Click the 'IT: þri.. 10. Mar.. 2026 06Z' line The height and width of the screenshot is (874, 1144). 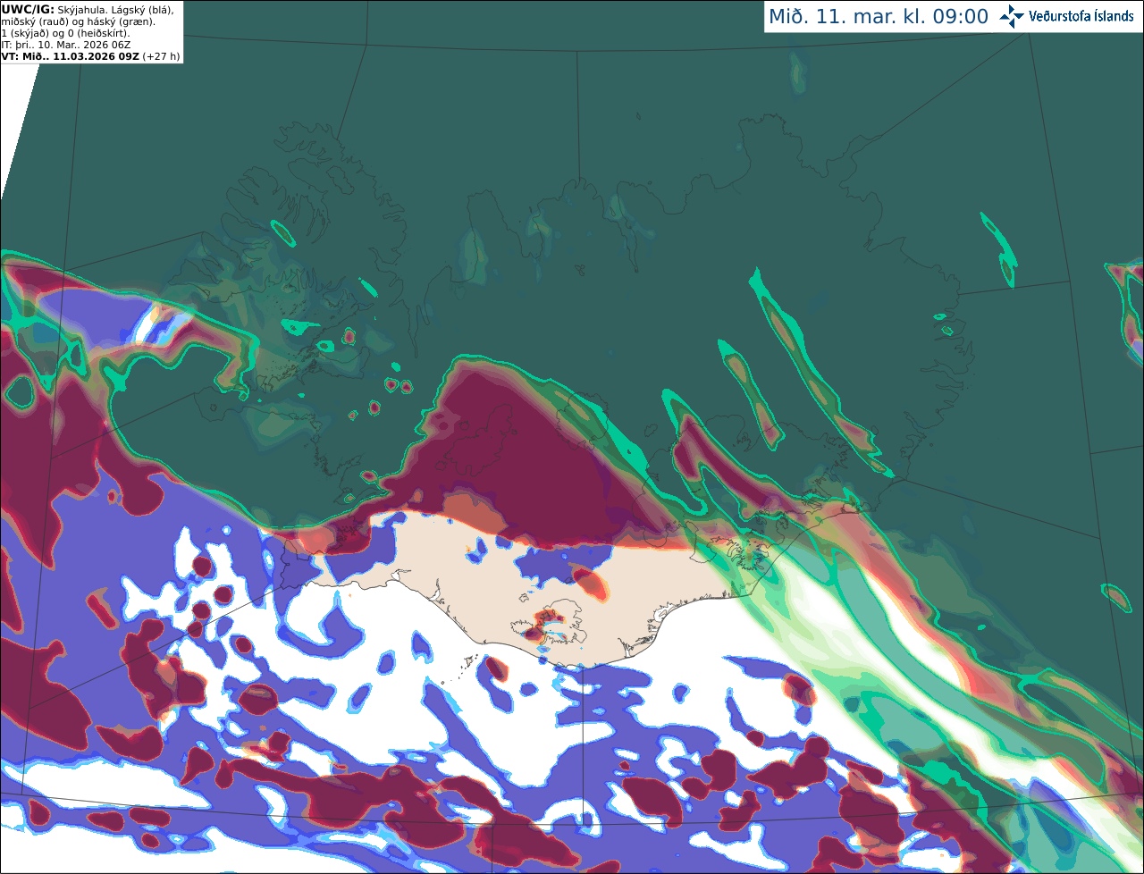tap(66, 45)
